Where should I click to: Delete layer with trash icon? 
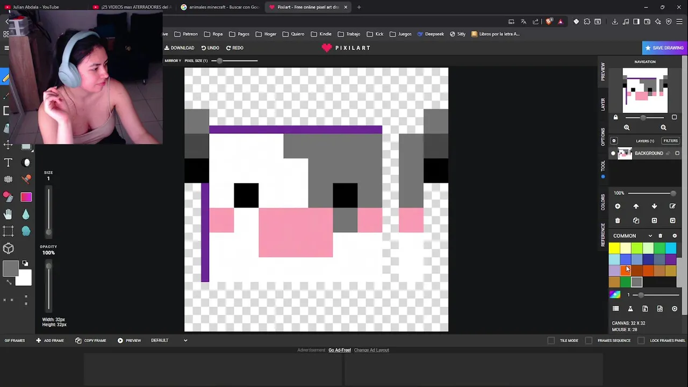coord(618,220)
